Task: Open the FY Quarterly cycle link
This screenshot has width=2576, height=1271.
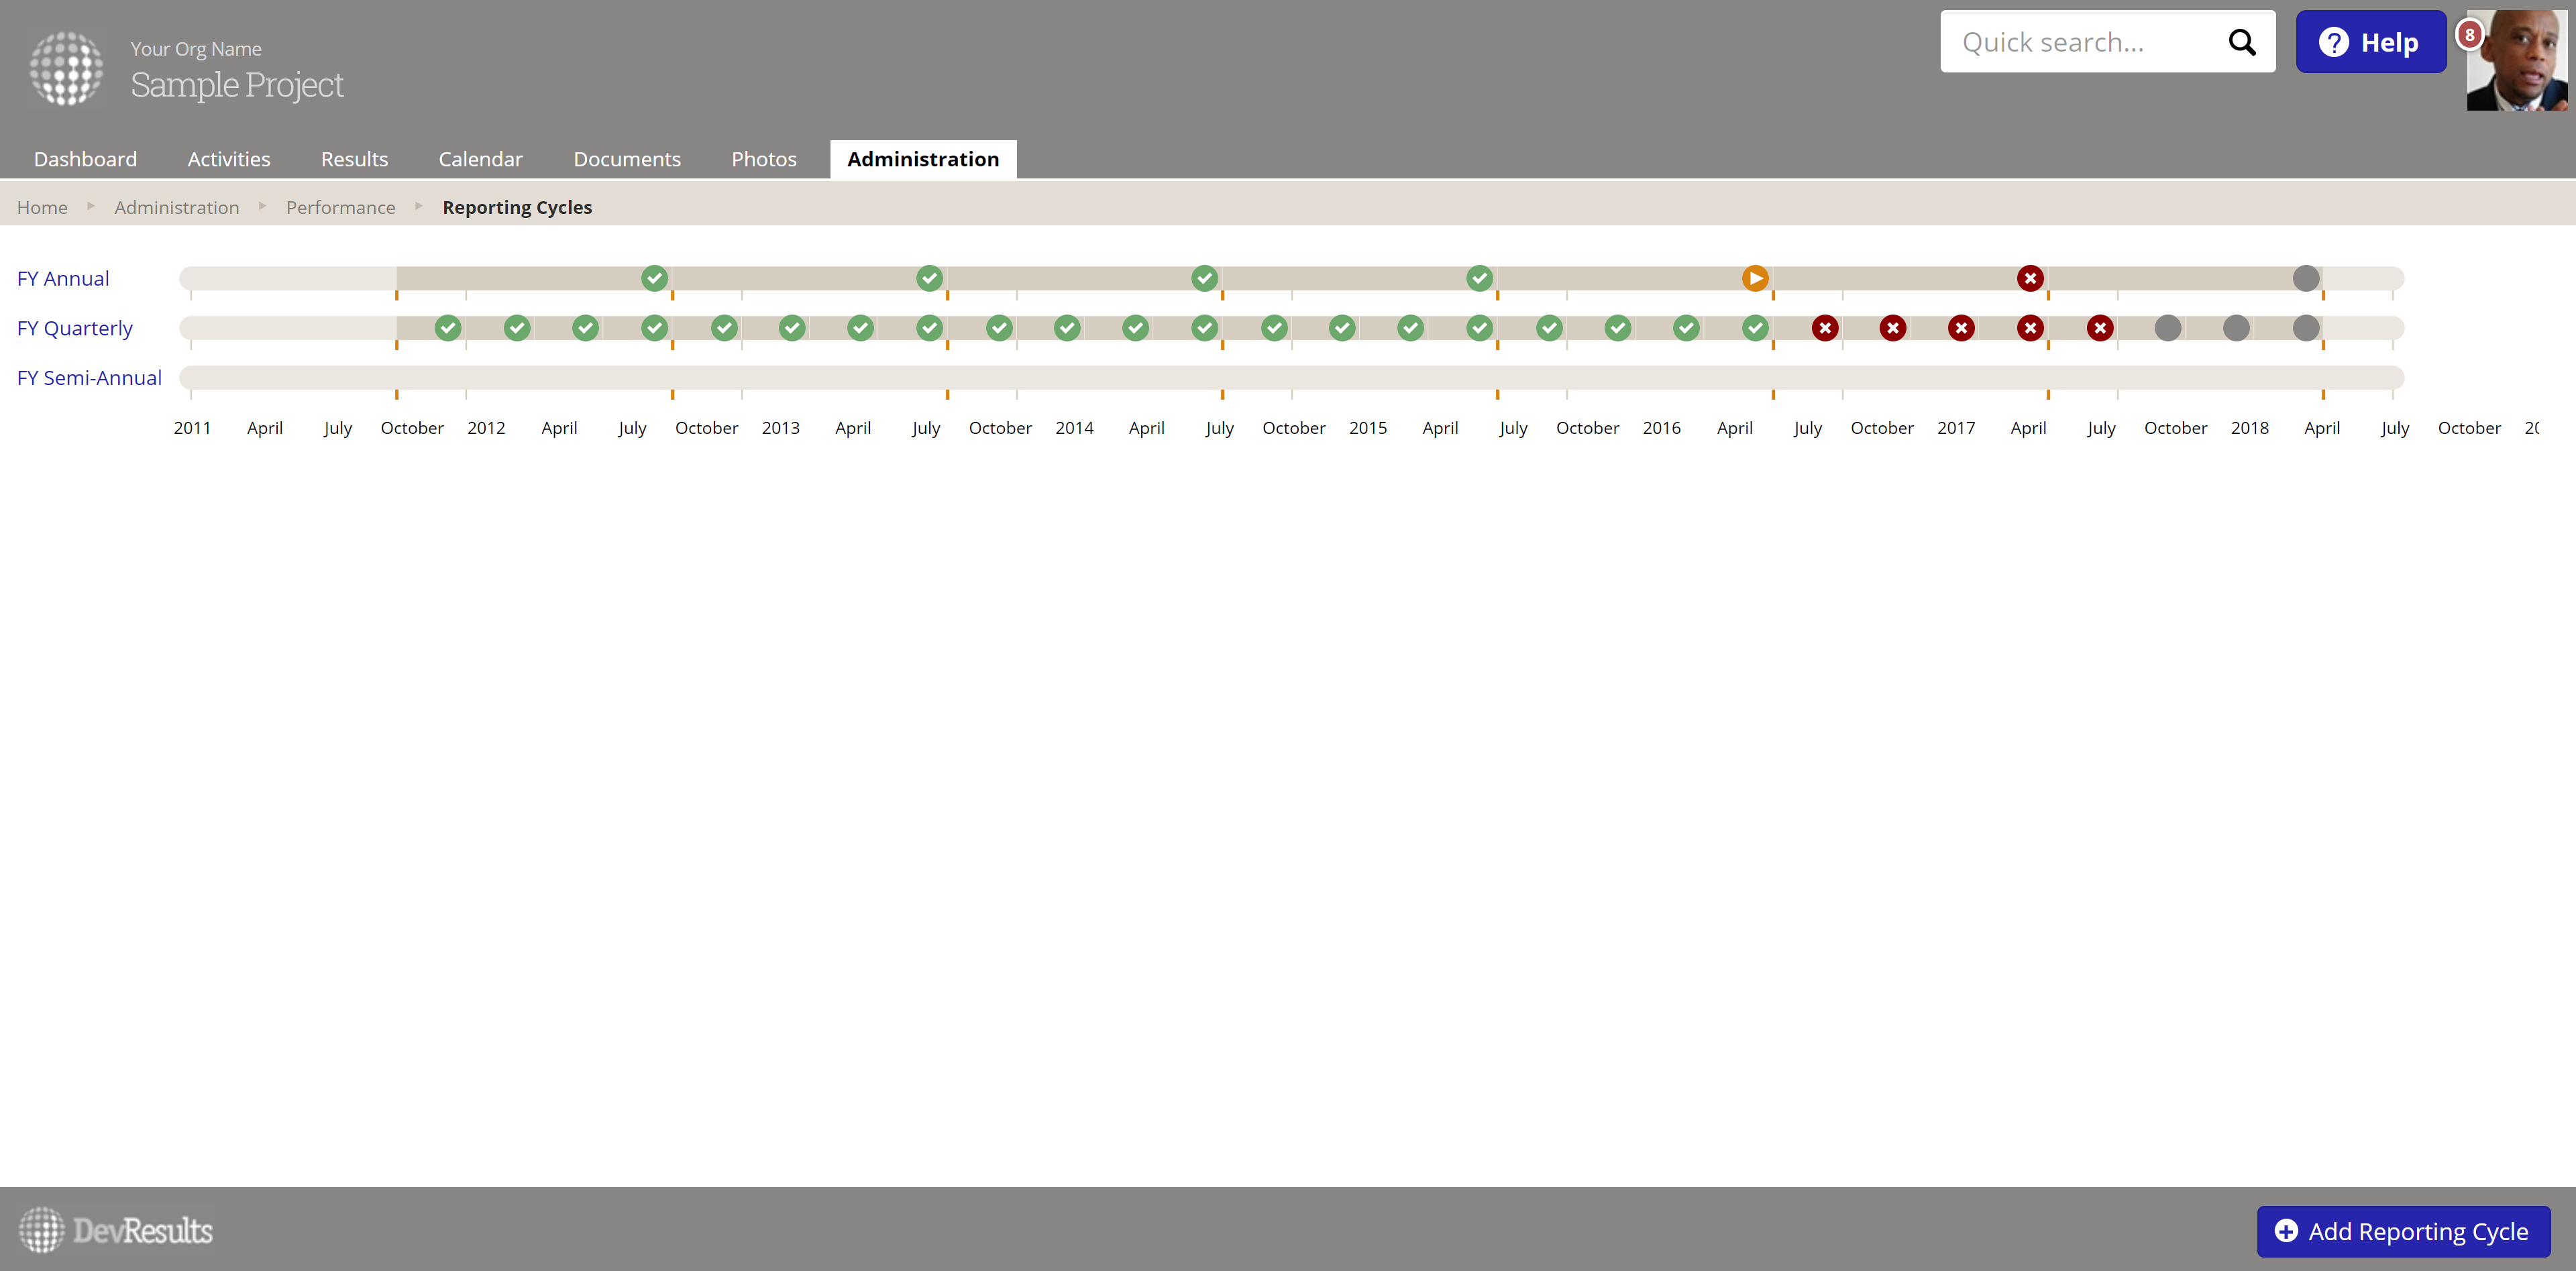Action: tap(75, 328)
